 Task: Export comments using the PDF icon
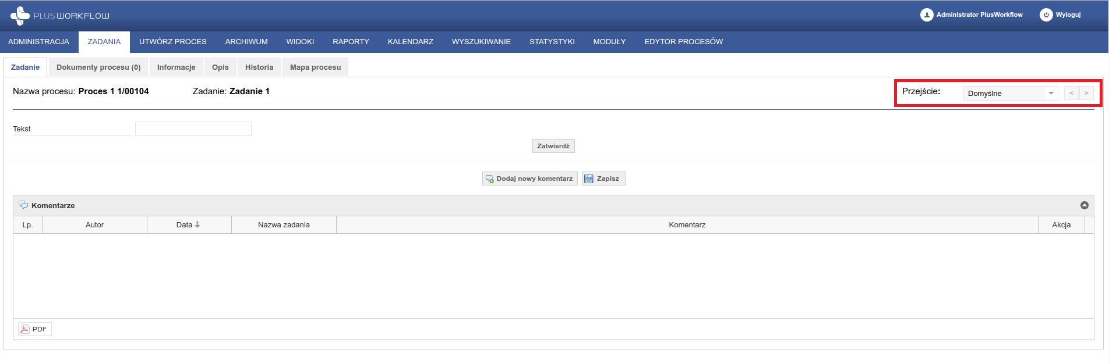[x=25, y=329]
